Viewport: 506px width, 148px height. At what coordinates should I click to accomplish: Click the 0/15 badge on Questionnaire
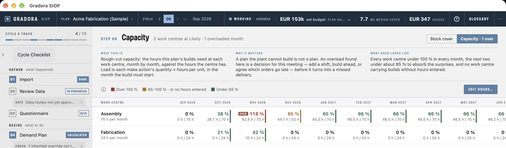point(83,113)
